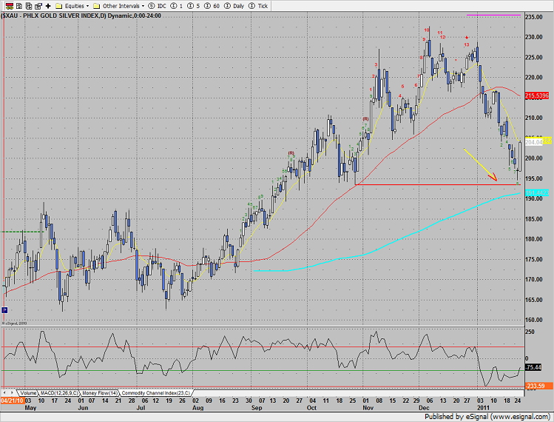Open the Volume study tab
Image resolution: width=554 pixels, height=422 pixels.
pos(28,392)
